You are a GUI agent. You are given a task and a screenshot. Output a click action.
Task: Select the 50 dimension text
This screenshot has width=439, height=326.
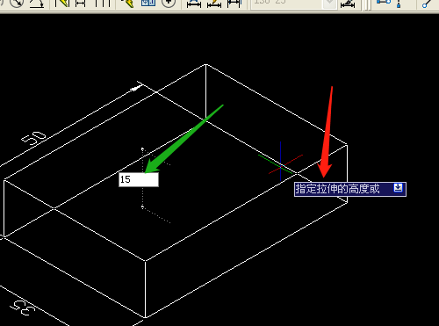(x=34, y=138)
